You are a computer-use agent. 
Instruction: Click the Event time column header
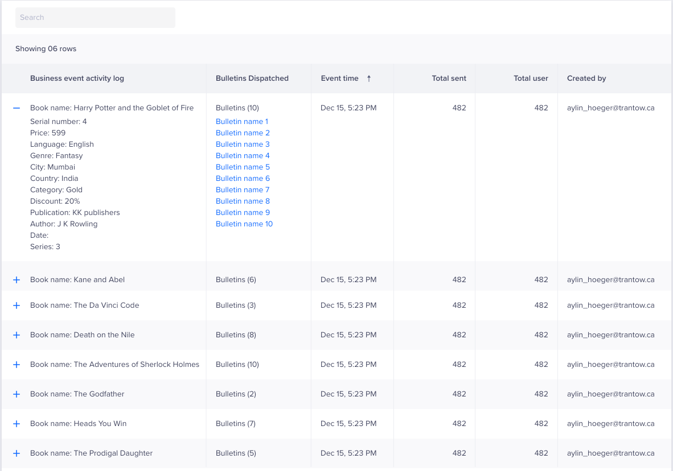339,78
